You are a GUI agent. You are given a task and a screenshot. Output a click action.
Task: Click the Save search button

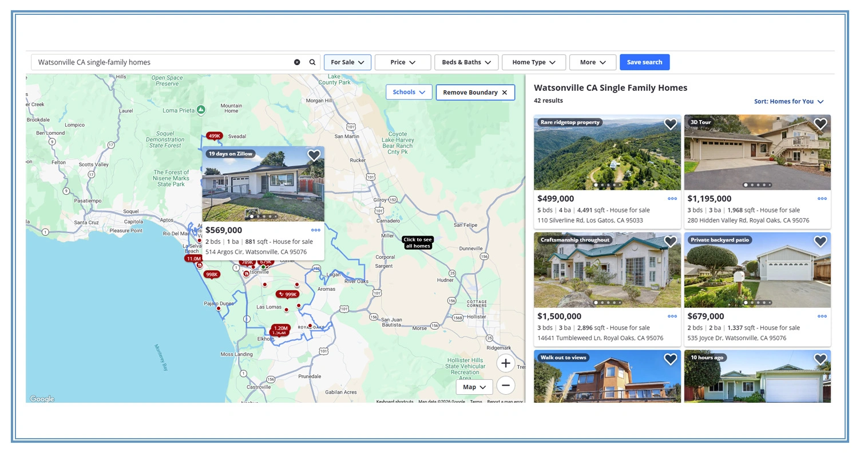[x=644, y=62]
